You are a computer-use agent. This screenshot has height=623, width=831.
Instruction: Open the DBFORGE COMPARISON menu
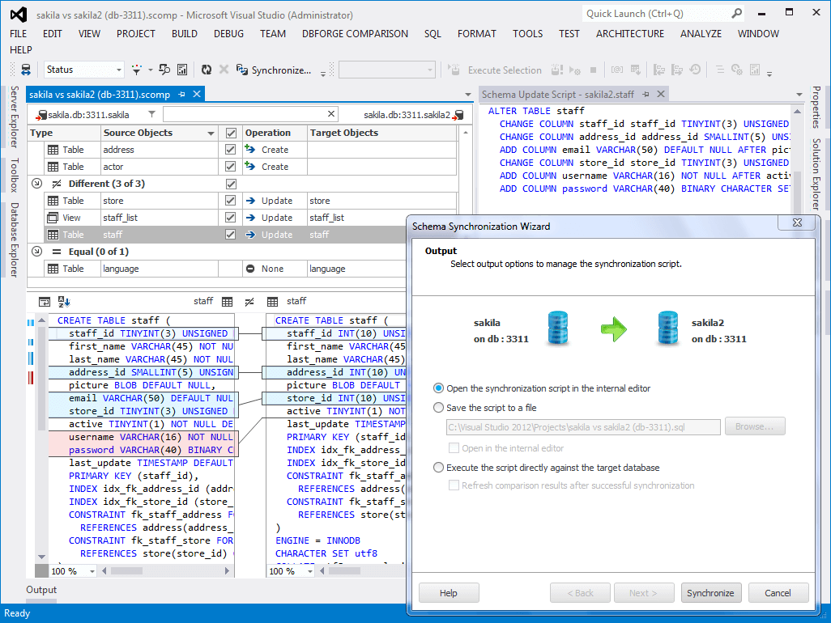[355, 34]
